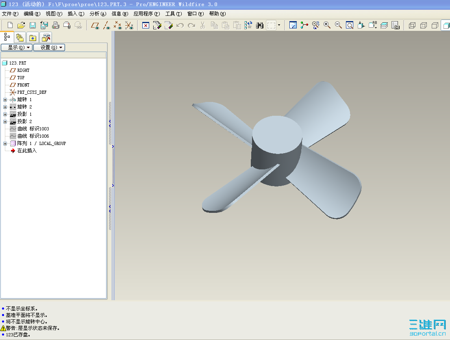The height and width of the screenshot is (340, 450).
Task: Open the 文件 menu
Action: coord(10,14)
